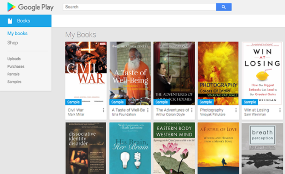This screenshot has width=285, height=174.
Task: Open the A Taste of Well-Being cover
Action: click(x=130, y=73)
